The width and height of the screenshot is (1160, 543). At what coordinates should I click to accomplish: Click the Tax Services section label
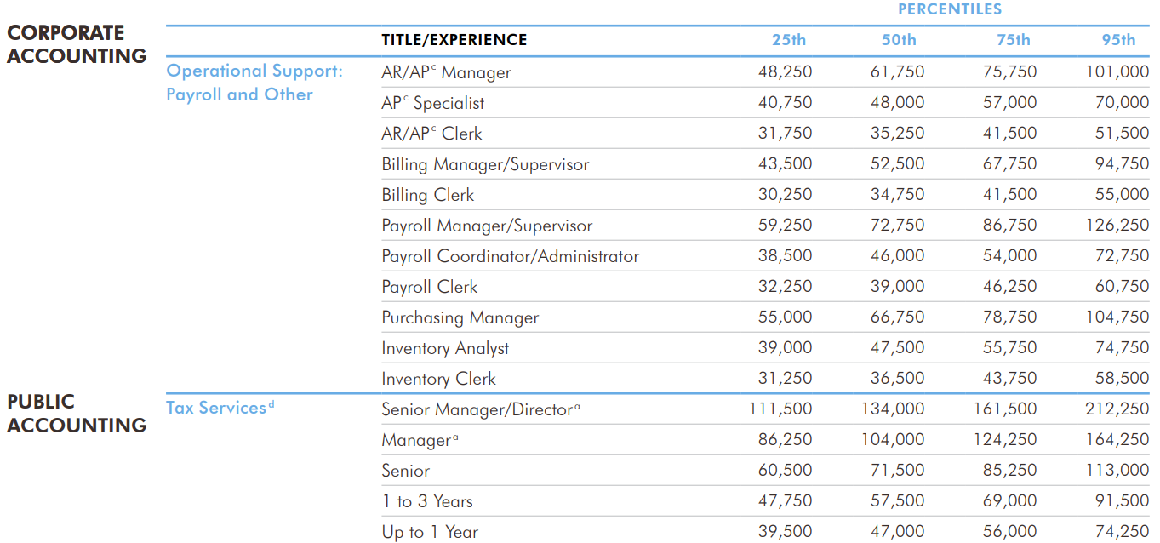(216, 408)
